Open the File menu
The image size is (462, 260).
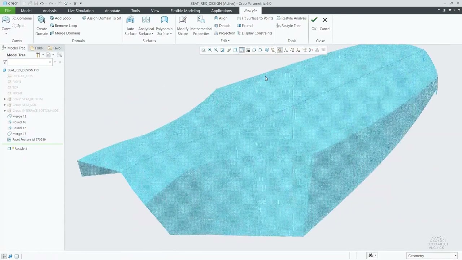pos(8,10)
